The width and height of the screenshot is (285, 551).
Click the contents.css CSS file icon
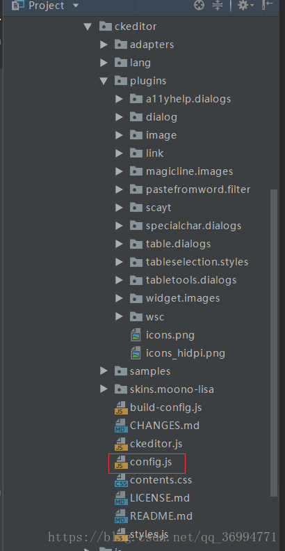pos(120,481)
